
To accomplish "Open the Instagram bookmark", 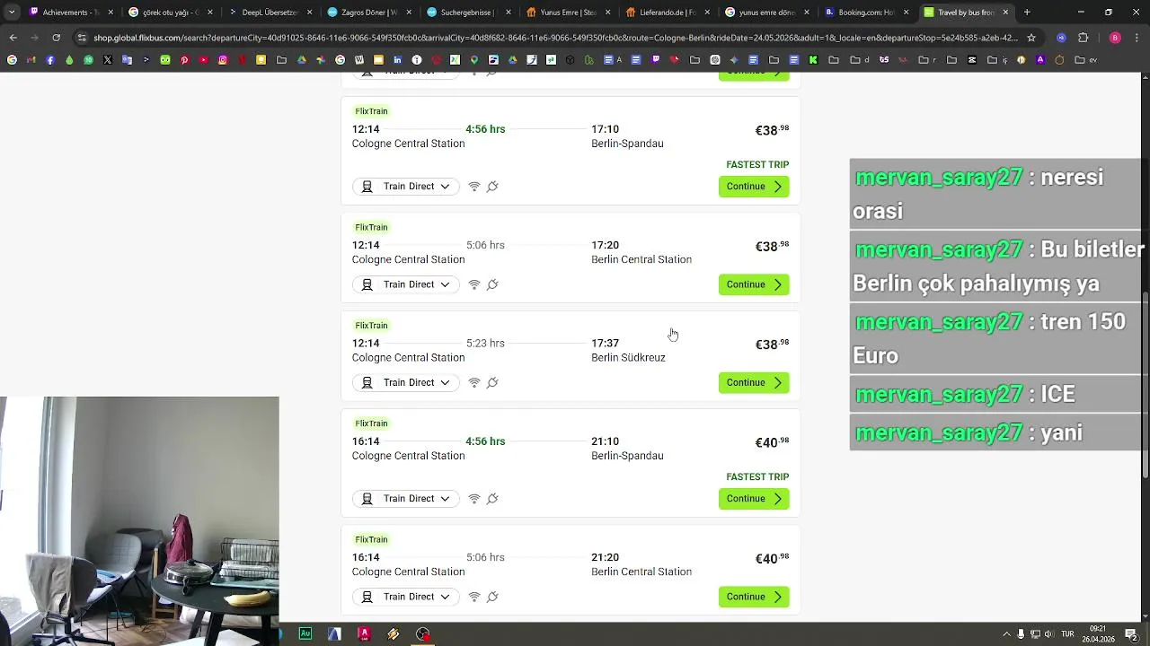I will pyautogui.click(x=223, y=60).
